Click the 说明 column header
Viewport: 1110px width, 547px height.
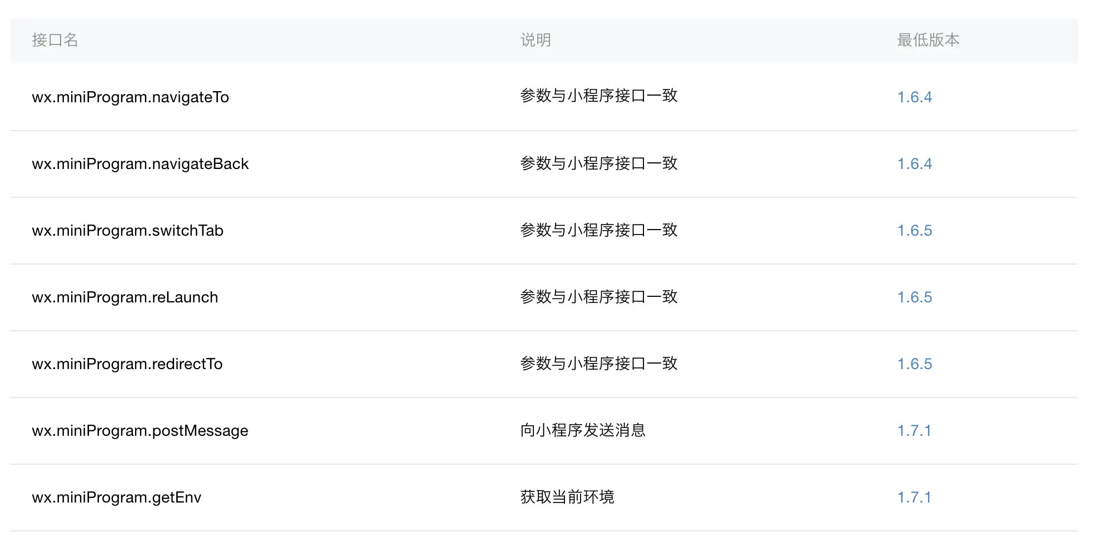pos(536,40)
